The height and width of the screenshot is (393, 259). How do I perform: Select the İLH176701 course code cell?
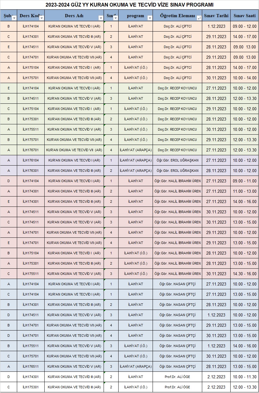(31, 150)
